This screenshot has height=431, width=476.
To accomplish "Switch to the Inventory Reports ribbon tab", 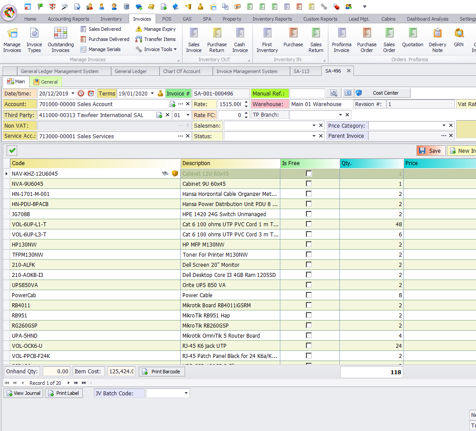I will point(272,19).
